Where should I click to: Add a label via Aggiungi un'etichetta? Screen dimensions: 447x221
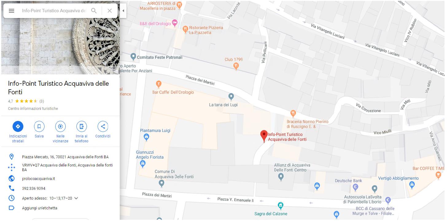point(40,208)
